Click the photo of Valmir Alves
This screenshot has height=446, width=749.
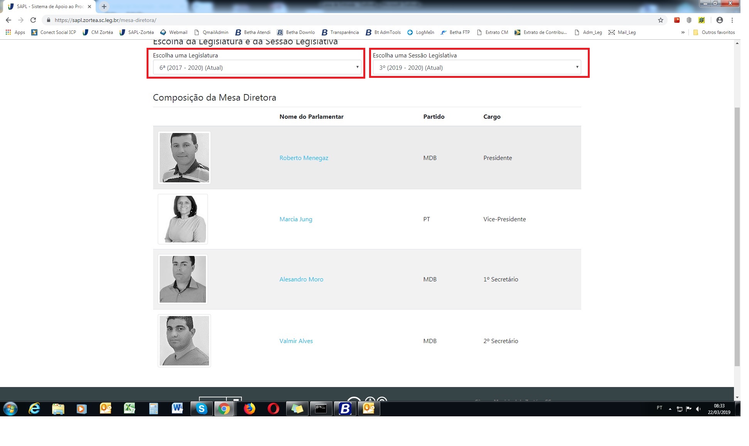(184, 341)
